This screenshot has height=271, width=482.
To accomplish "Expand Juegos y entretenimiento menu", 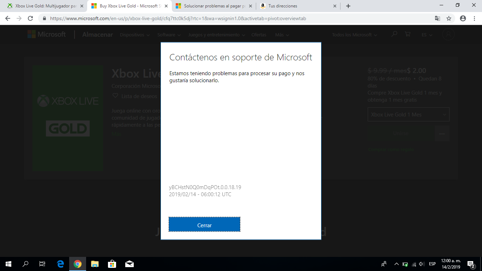I will coord(216,35).
